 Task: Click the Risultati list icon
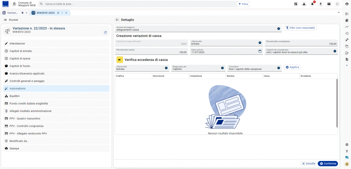(5, 20)
